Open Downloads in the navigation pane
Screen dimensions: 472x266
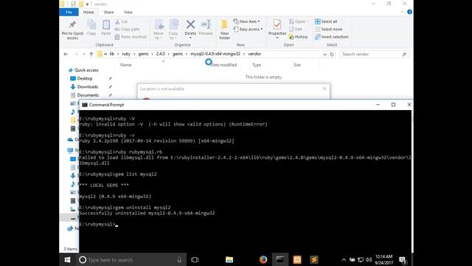[x=84, y=87]
